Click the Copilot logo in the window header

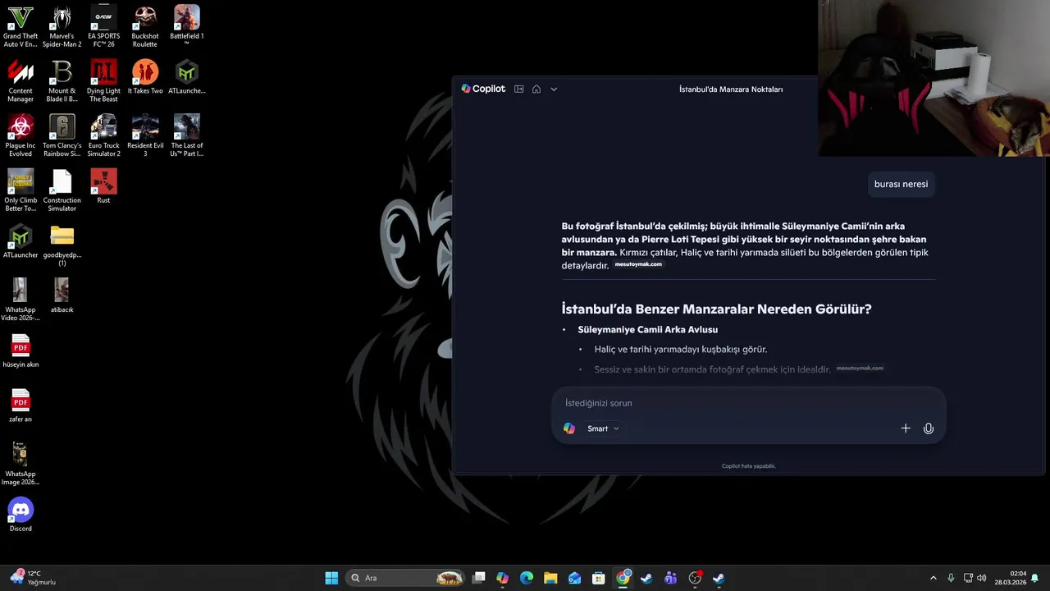tap(483, 89)
